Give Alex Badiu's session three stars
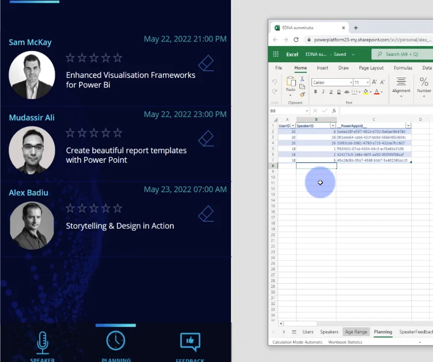 point(94,208)
